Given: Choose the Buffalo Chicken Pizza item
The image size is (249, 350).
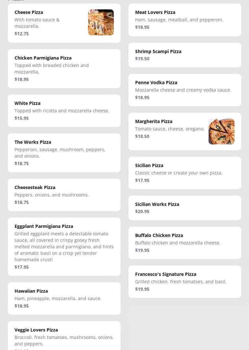Looking at the screenshot, I should tap(185, 243).
